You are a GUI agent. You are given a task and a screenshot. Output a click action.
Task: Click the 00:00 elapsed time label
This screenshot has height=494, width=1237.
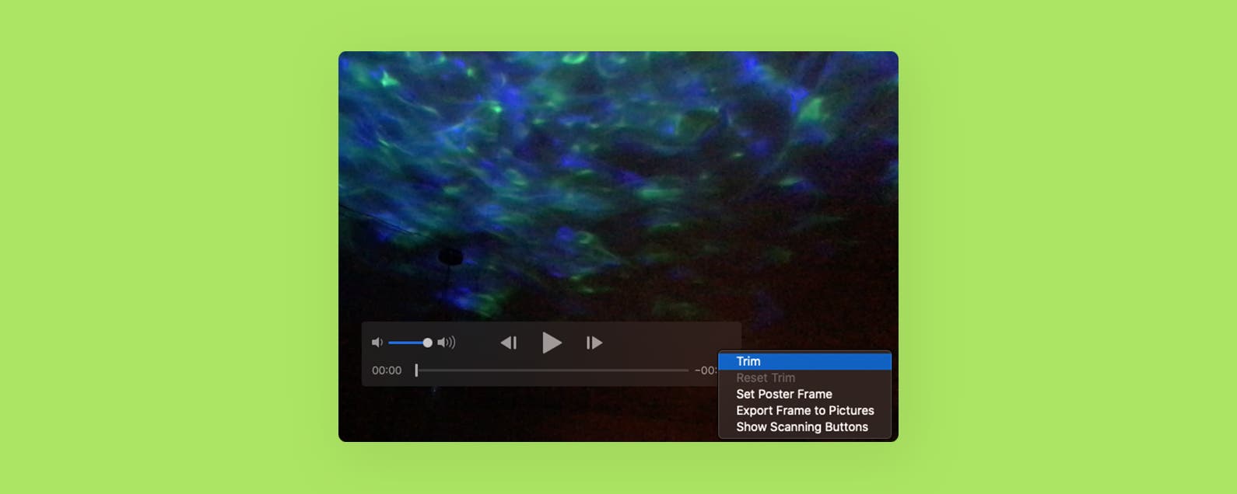387,370
